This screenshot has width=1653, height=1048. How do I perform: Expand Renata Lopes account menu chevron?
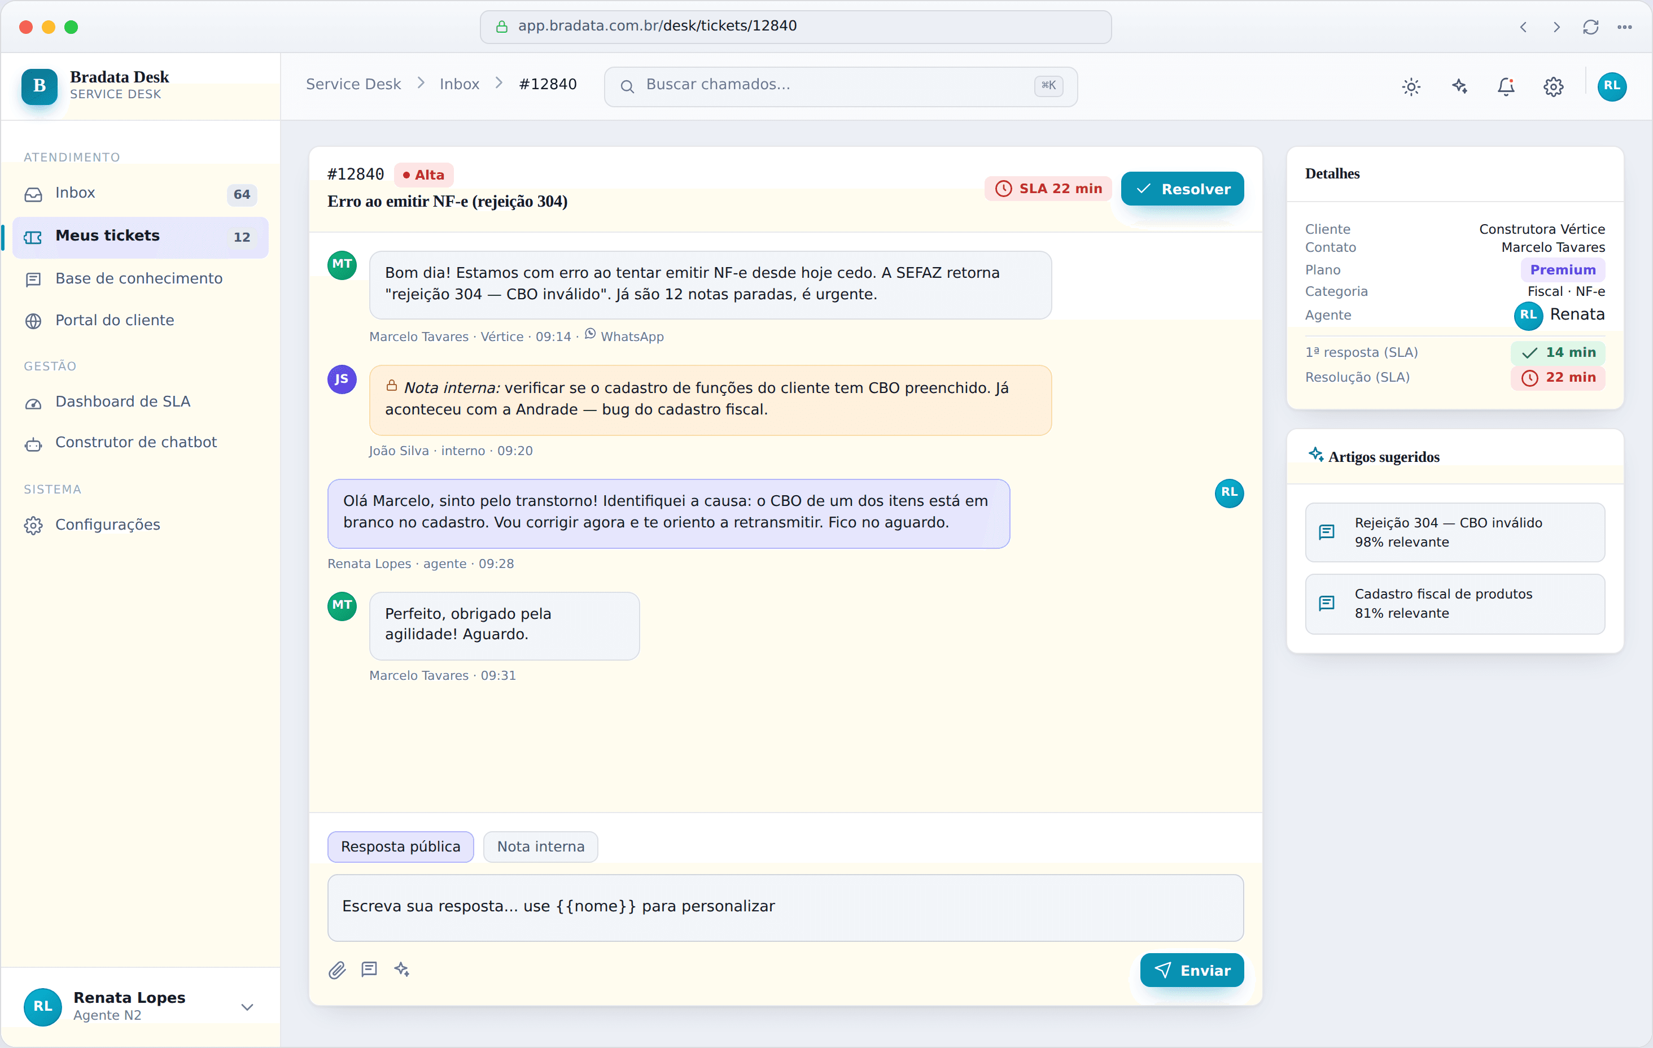pyautogui.click(x=248, y=1007)
